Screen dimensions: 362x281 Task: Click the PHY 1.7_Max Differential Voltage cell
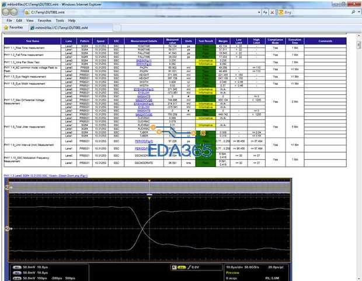click(32, 102)
